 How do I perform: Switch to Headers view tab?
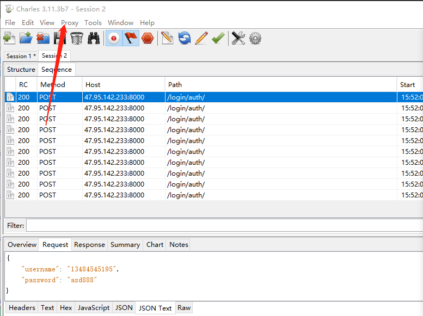(22, 308)
